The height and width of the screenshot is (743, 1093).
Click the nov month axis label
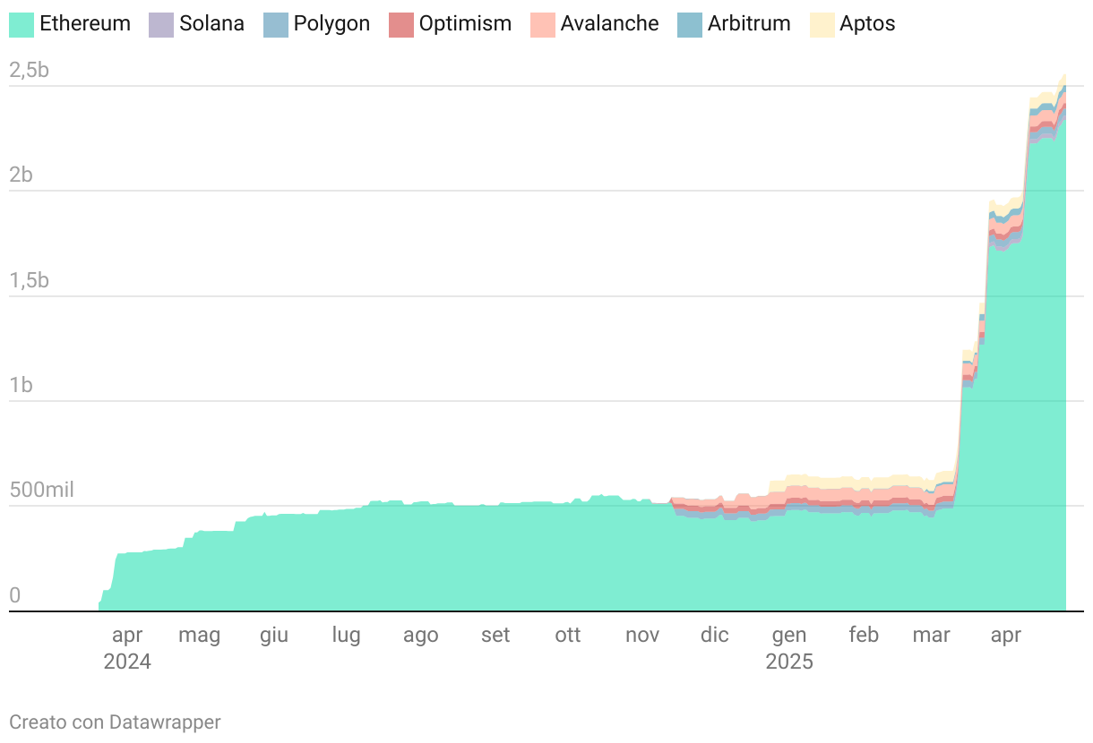(x=642, y=636)
